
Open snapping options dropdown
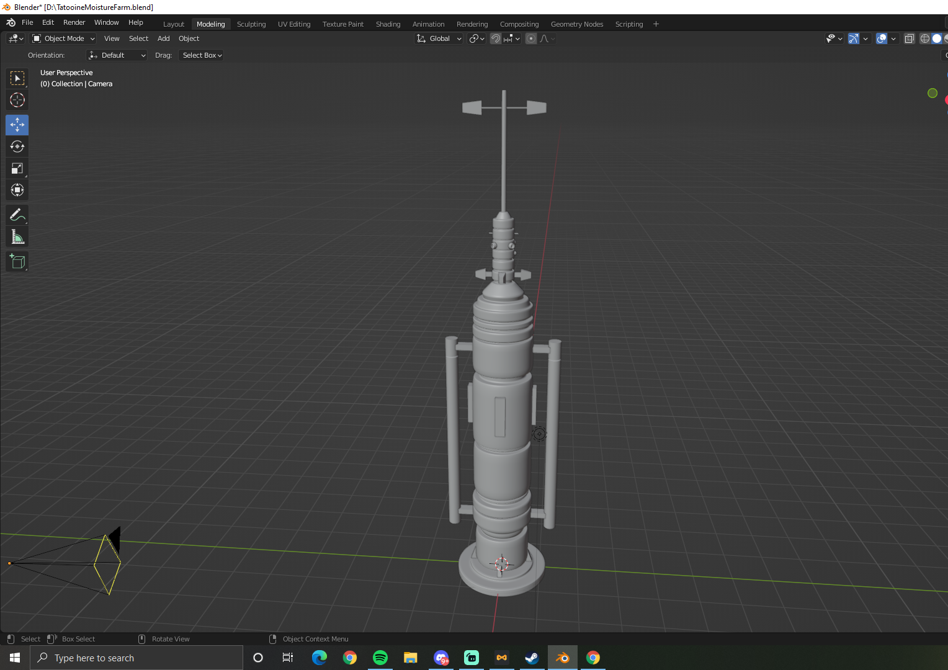512,38
